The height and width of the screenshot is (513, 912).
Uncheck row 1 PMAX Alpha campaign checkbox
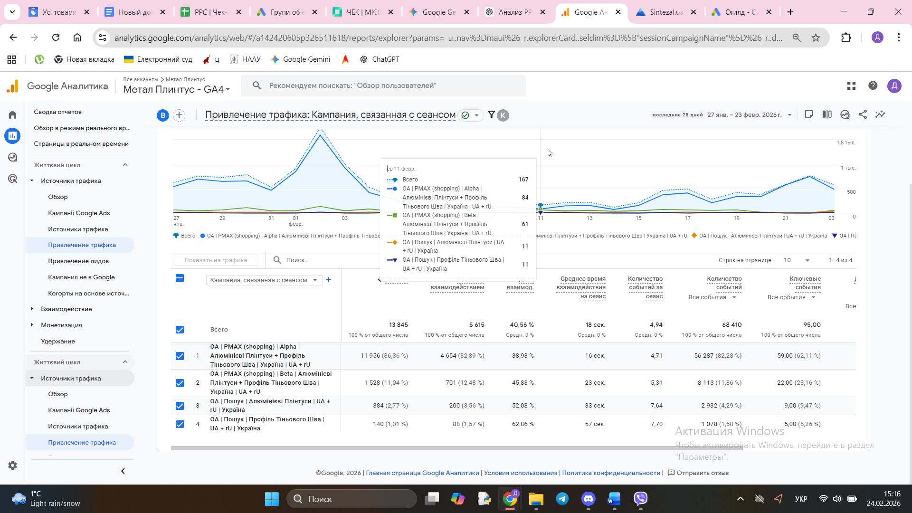(180, 356)
